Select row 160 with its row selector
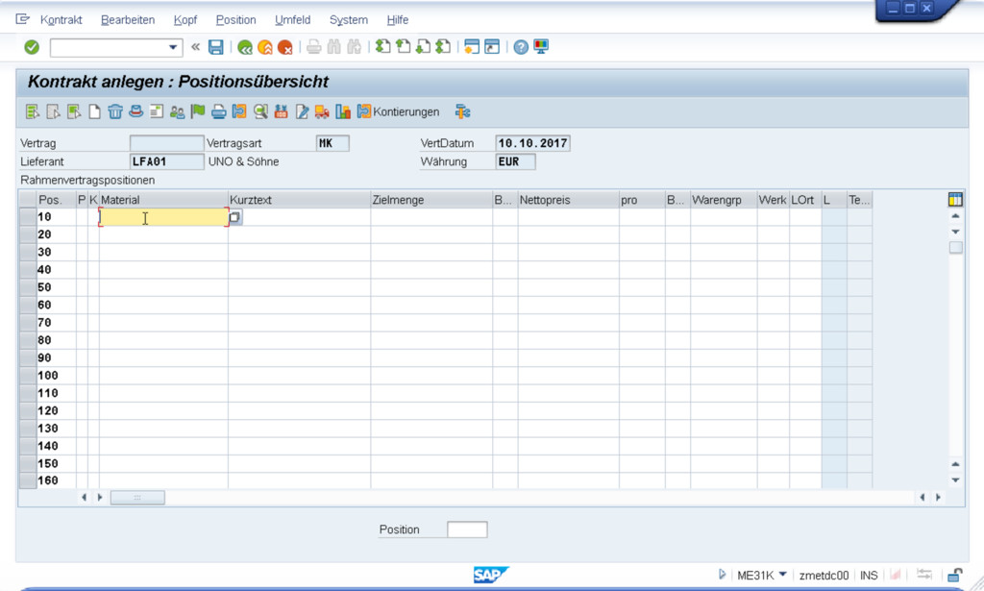The width and height of the screenshot is (984, 591). click(x=28, y=480)
